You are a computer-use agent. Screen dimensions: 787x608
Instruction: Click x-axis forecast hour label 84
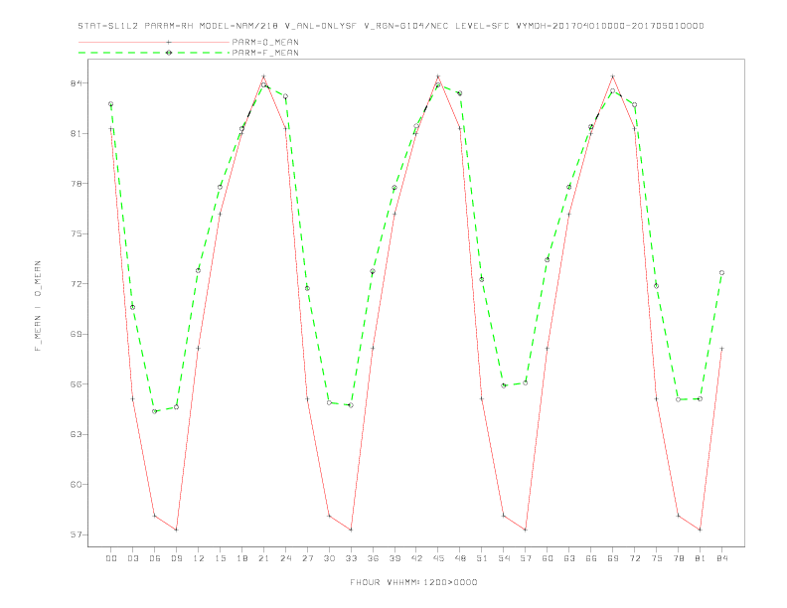coord(722,558)
